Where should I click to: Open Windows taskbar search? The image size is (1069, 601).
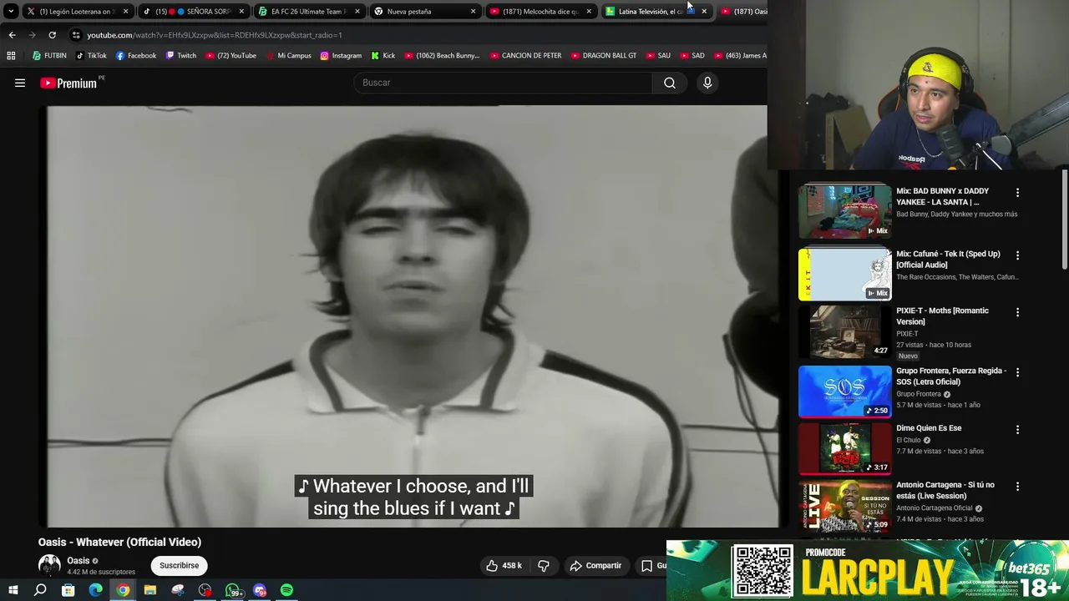coord(40,590)
